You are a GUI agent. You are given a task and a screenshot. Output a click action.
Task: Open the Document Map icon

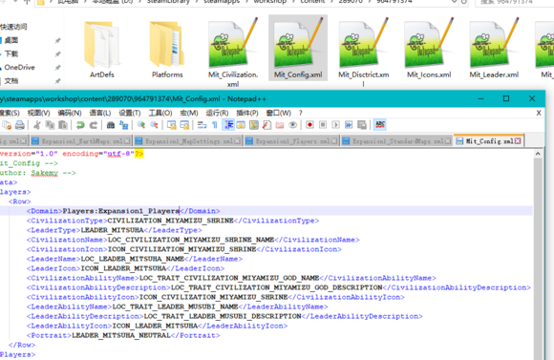click(254, 125)
